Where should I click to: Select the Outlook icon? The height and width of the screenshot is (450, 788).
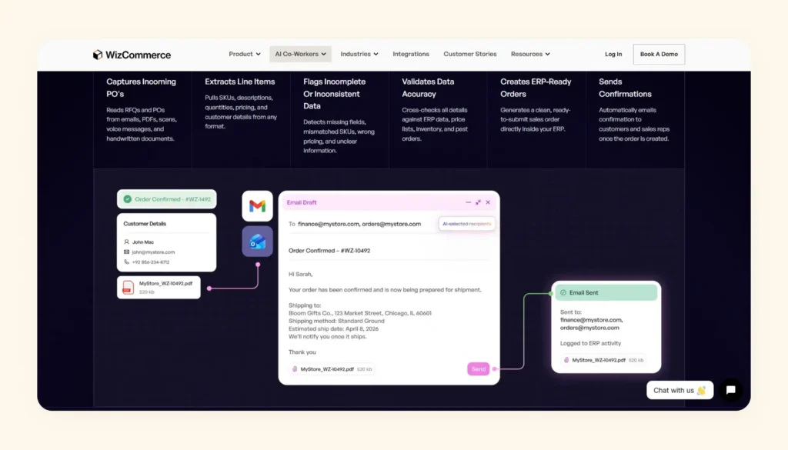click(x=257, y=242)
